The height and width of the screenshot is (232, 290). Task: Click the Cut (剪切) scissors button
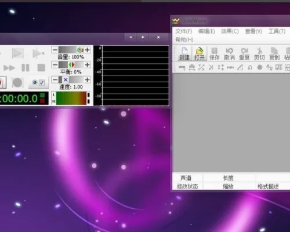[x=259, y=53]
